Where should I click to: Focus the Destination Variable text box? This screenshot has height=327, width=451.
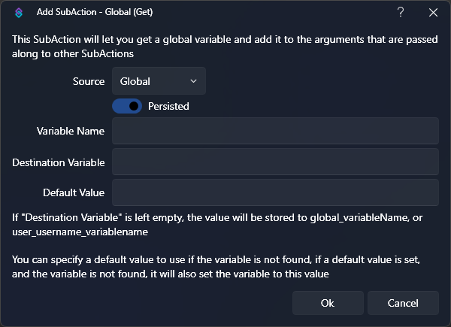(x=275, y=162)
